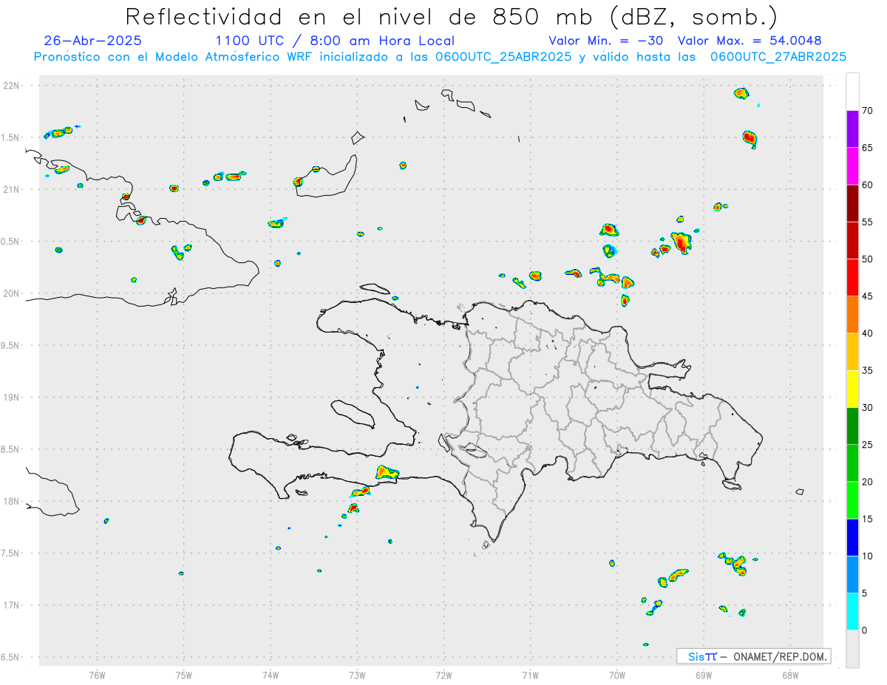Click the '21N' latitude label

[12, 189]
